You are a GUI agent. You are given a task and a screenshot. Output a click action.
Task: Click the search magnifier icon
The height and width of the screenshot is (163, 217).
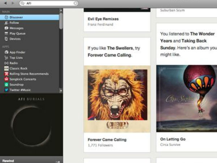22,3
